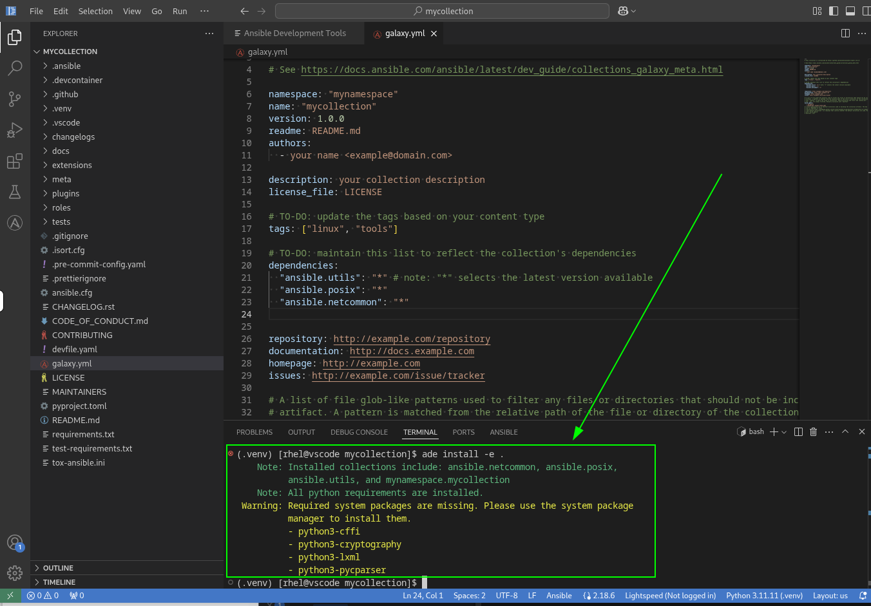Click the bash terminal label
871x606 pixels.
(x=751, y=431)
